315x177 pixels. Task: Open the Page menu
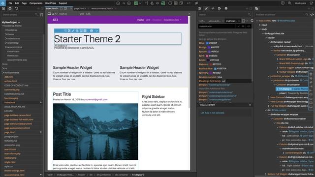click(x=24, y=3)
